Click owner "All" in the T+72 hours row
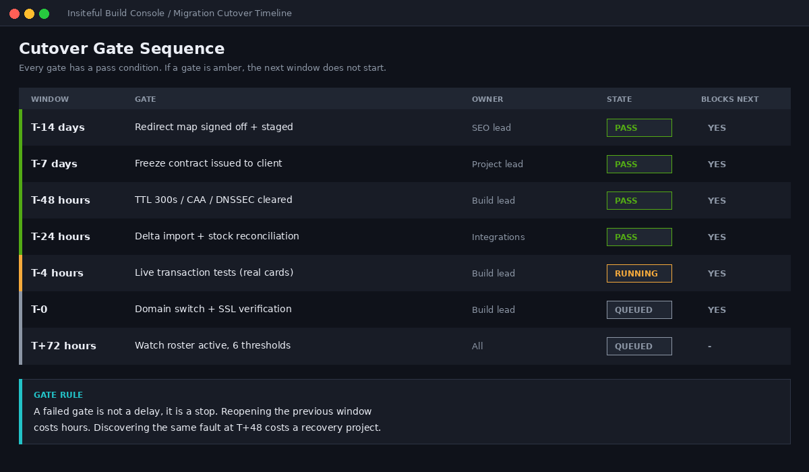This screenshot has height=472, width=809. pyautogui.click(x=477, y=347)
